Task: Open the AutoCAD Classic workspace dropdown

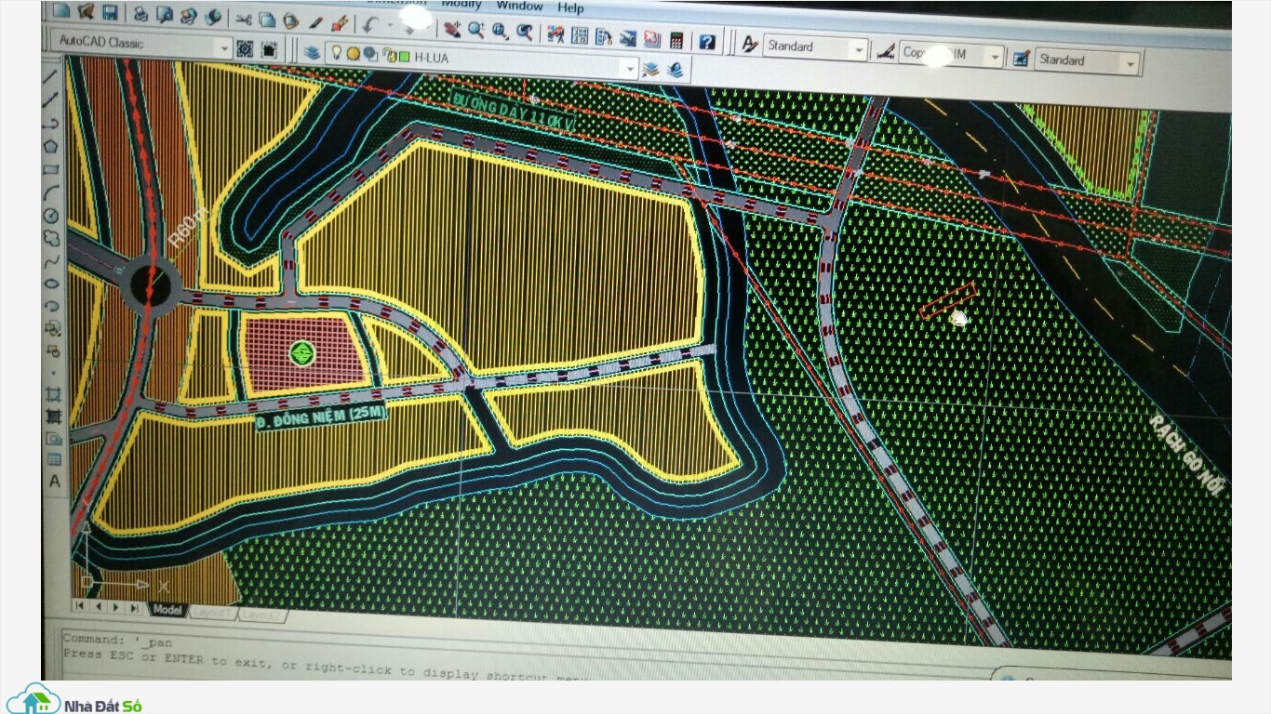Action: coord(222,46)
